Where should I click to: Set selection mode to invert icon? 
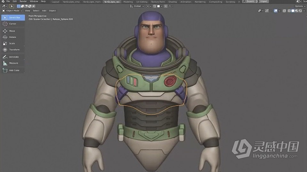[x=30, y=6]
